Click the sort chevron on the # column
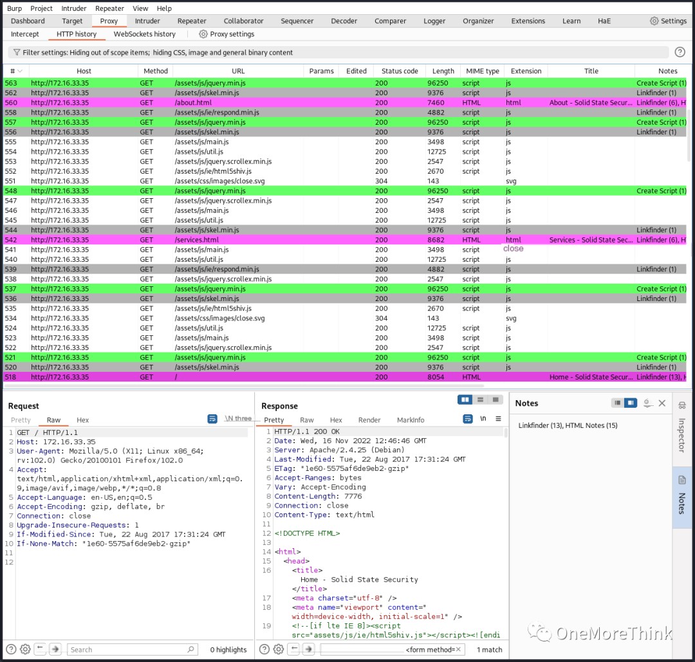Image resolution: width=695 pixels, height=662 pixels. [20, 71]
